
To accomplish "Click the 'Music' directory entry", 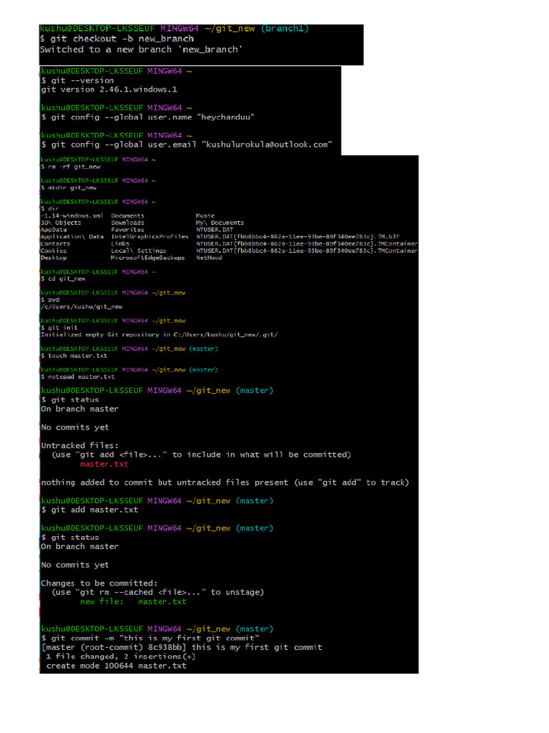I will click(205, 215).
